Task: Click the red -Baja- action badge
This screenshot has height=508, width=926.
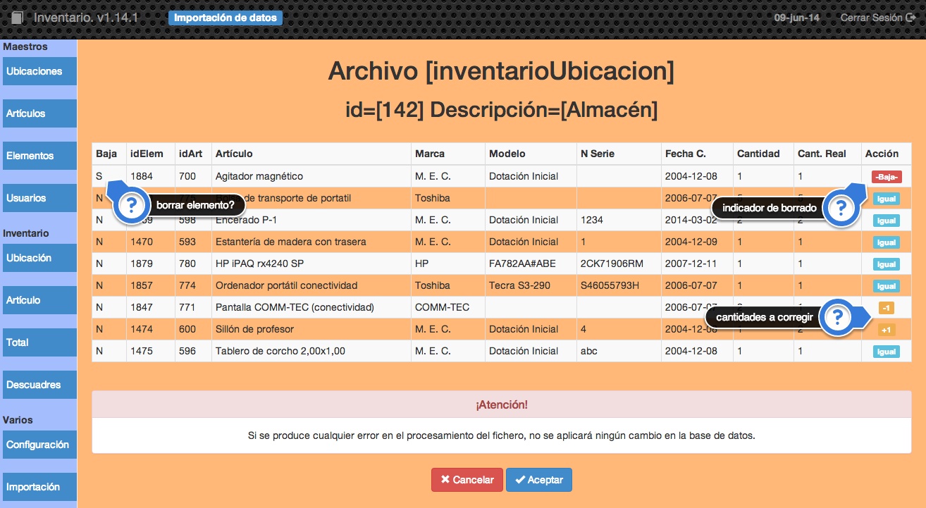Action: pyautogui.click(x=887, y=177)
